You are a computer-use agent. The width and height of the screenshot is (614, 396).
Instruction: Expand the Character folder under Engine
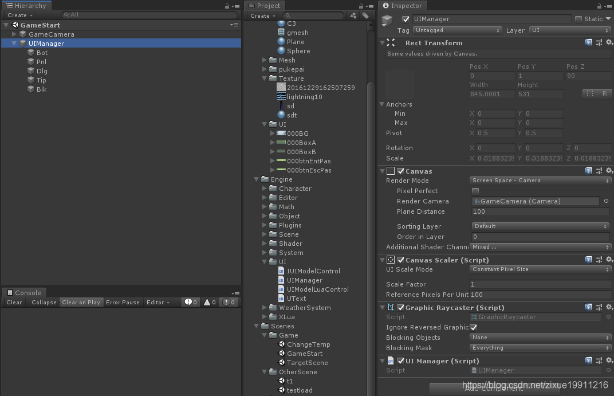tap(263, 188)
